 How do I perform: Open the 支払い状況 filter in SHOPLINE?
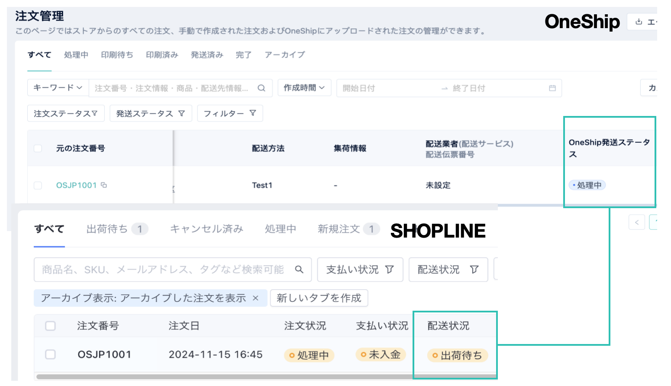(x=360, y=270)
